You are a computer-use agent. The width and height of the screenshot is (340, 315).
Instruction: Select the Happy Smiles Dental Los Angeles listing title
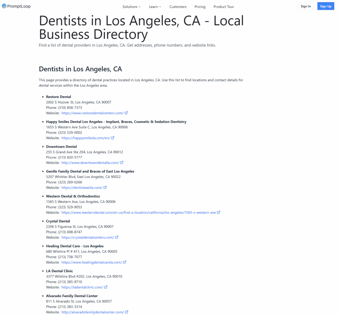116,121
